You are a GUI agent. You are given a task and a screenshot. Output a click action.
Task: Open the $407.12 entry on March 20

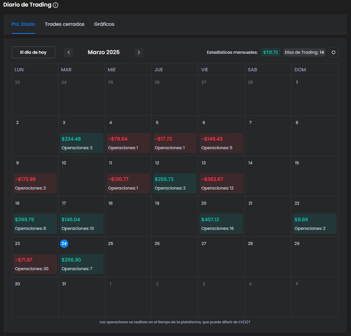[221, 224]
